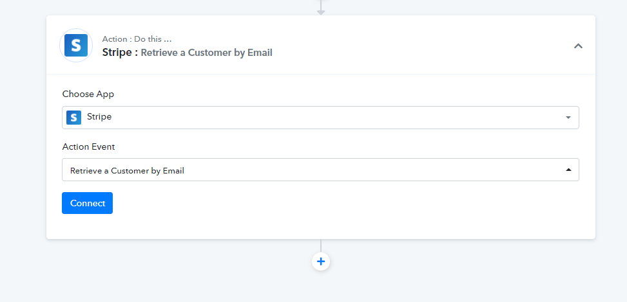This screenshot has width=627, height=302.
Task: Click the Choose App field label
Action: coord(88,94)
